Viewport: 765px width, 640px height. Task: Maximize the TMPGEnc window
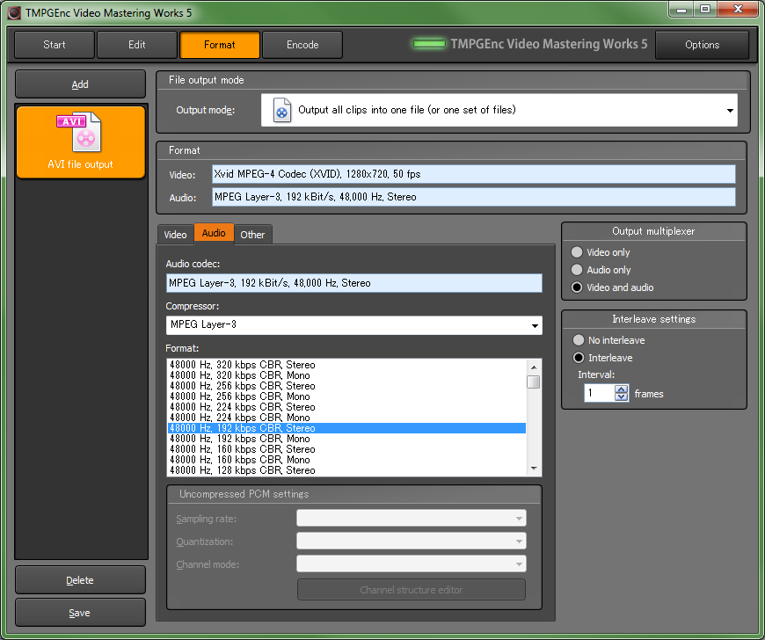click(705, 10)
